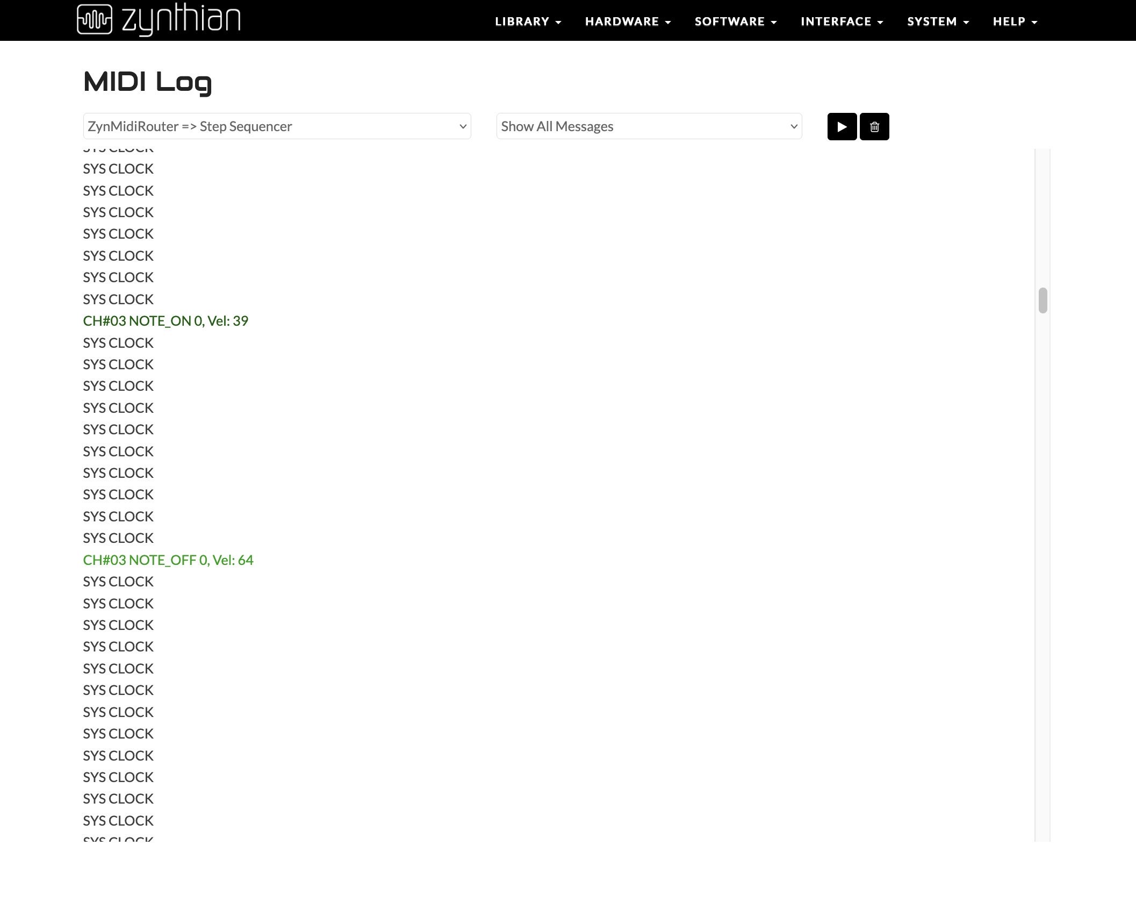Click the chevron arrow on source dropdown
The image size is (1136, 910).
[463, 127]
